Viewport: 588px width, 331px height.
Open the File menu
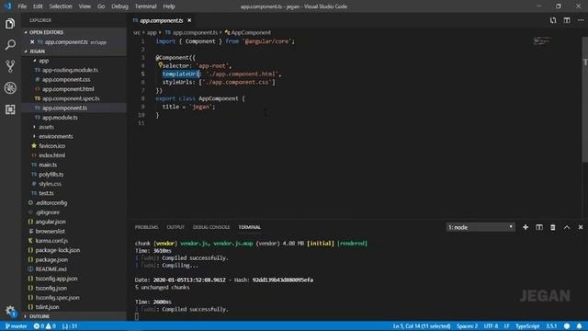22,6
